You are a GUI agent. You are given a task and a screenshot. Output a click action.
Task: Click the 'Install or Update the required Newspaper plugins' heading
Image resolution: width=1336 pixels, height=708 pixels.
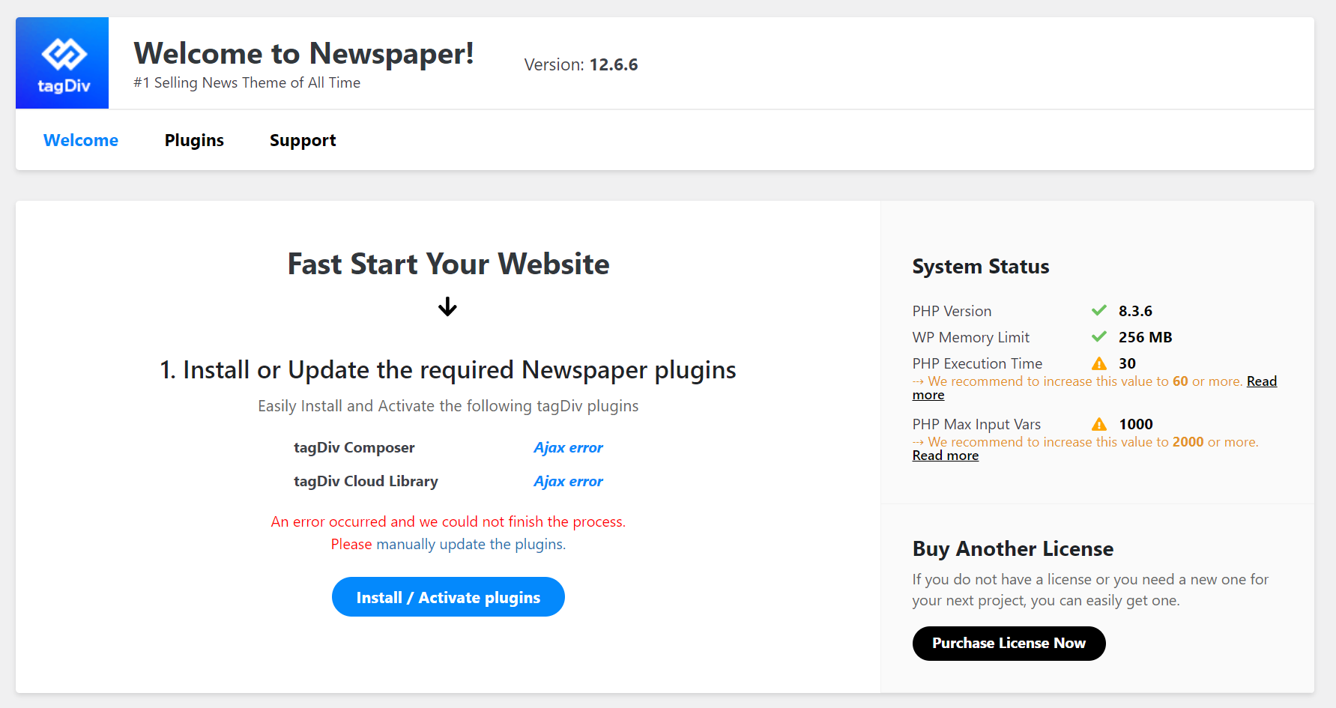coord(448,370)
